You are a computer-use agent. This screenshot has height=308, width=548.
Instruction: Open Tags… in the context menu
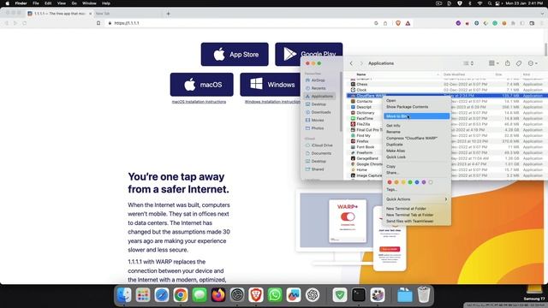(x=391, y=189)
